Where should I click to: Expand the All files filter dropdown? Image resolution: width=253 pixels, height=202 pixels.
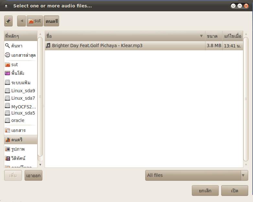click(x=196, y=175)
